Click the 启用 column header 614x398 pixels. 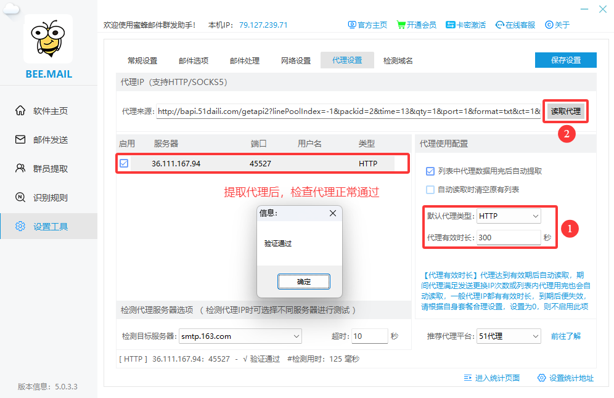tap(126, 144)
